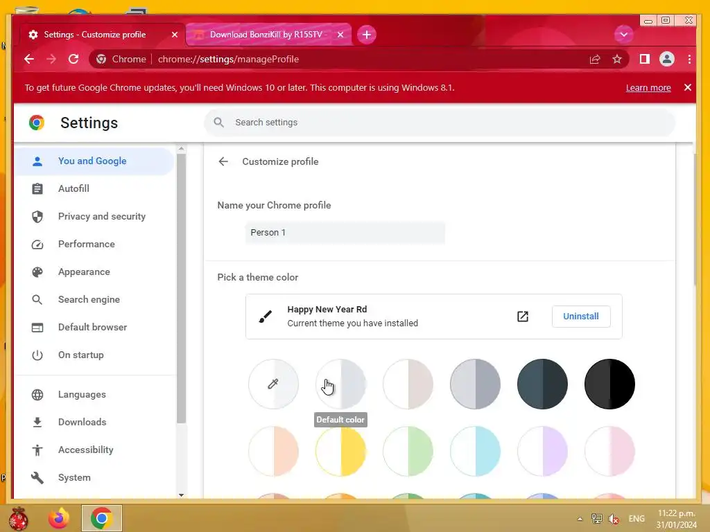The image size is (710, 532).
Task: Open the Downloads settings section
Action: [94, 422]
